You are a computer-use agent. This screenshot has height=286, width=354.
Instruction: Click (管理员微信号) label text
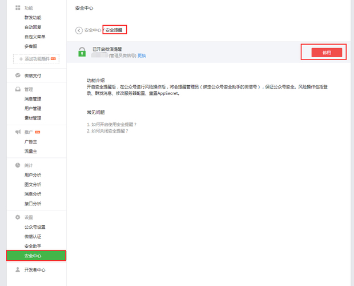(x=123, y=55)
